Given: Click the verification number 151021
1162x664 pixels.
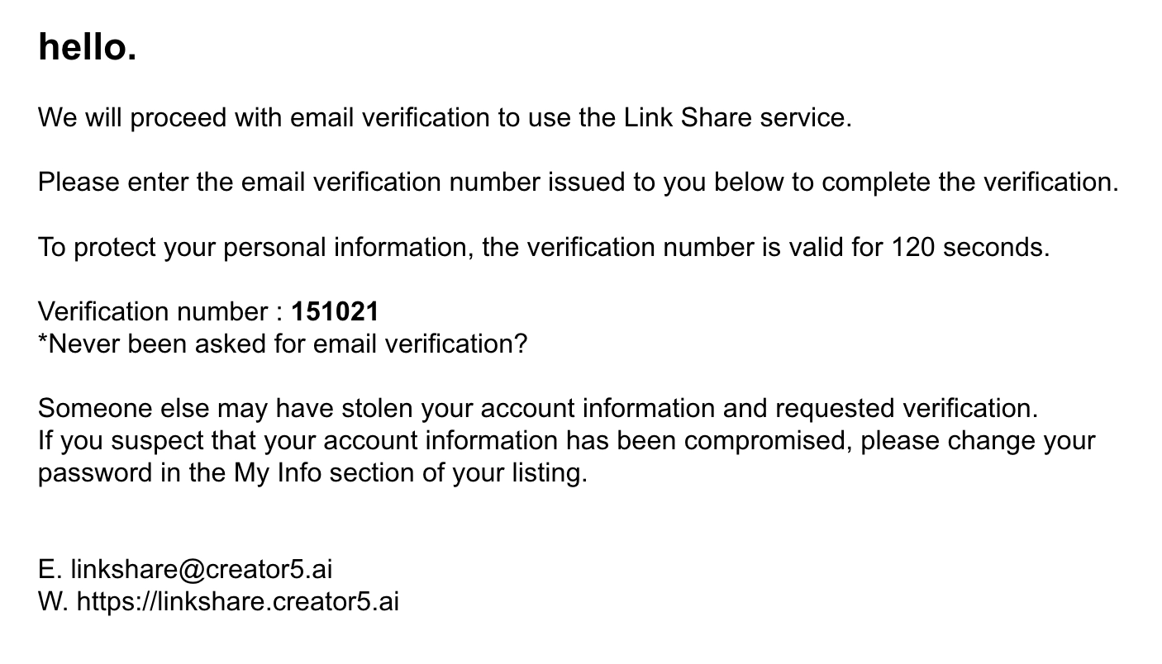Looking at the screenshot, I should click(x=335, y=311).
